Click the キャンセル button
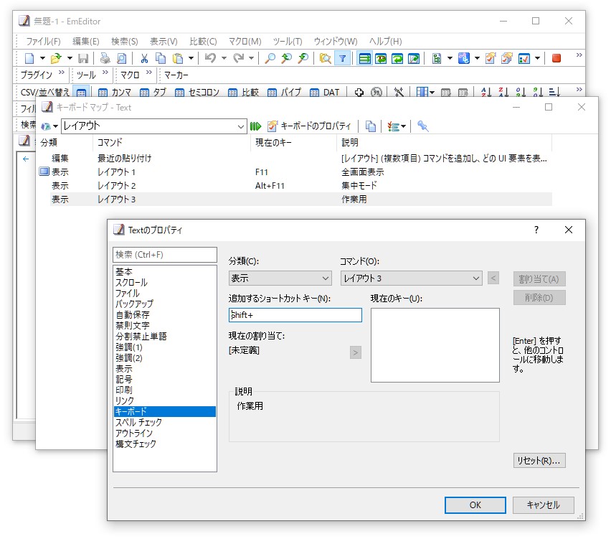611x539 pixels. 543,505
